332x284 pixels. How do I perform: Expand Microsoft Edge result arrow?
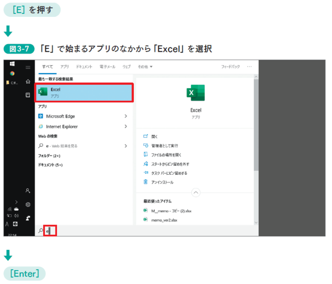coord(126,116)
